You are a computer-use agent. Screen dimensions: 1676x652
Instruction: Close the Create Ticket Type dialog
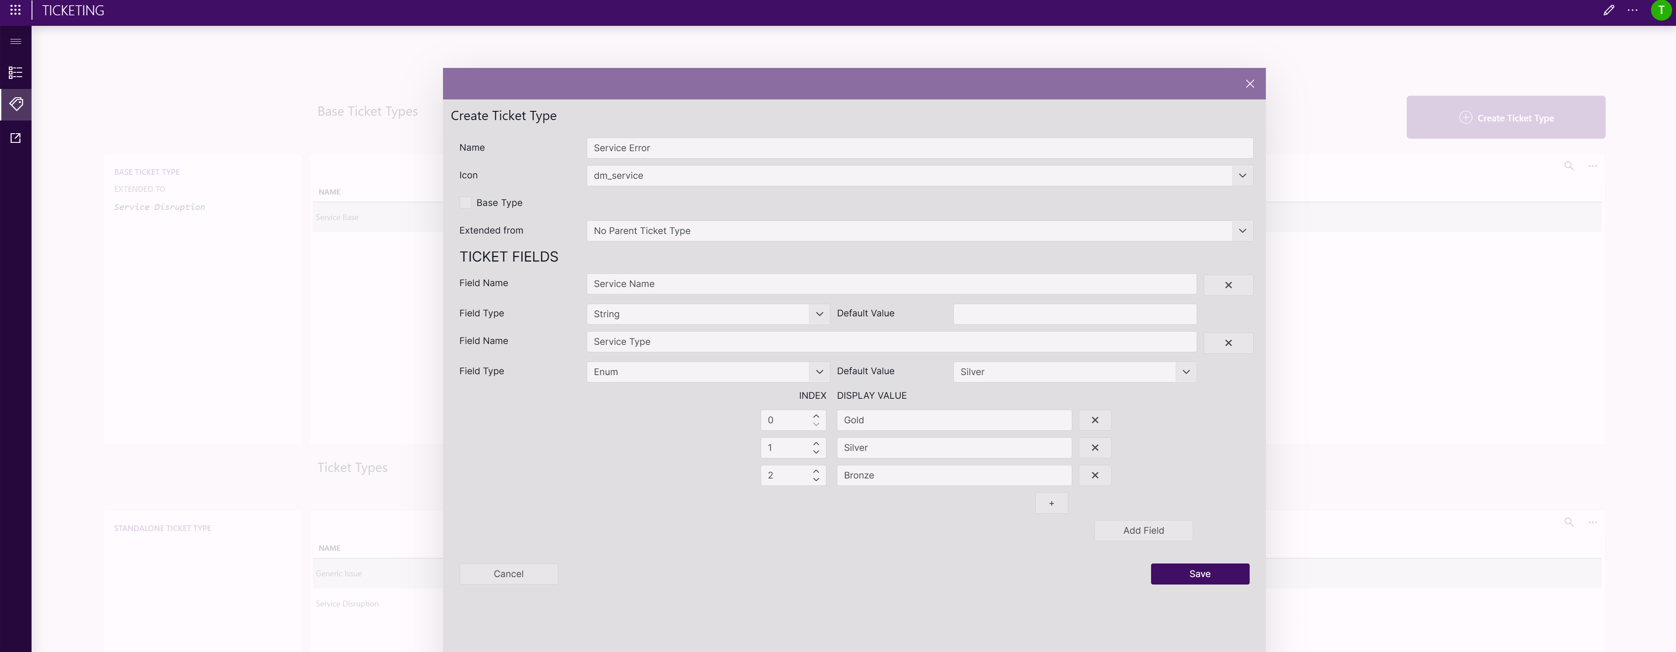pos(1249,84)
